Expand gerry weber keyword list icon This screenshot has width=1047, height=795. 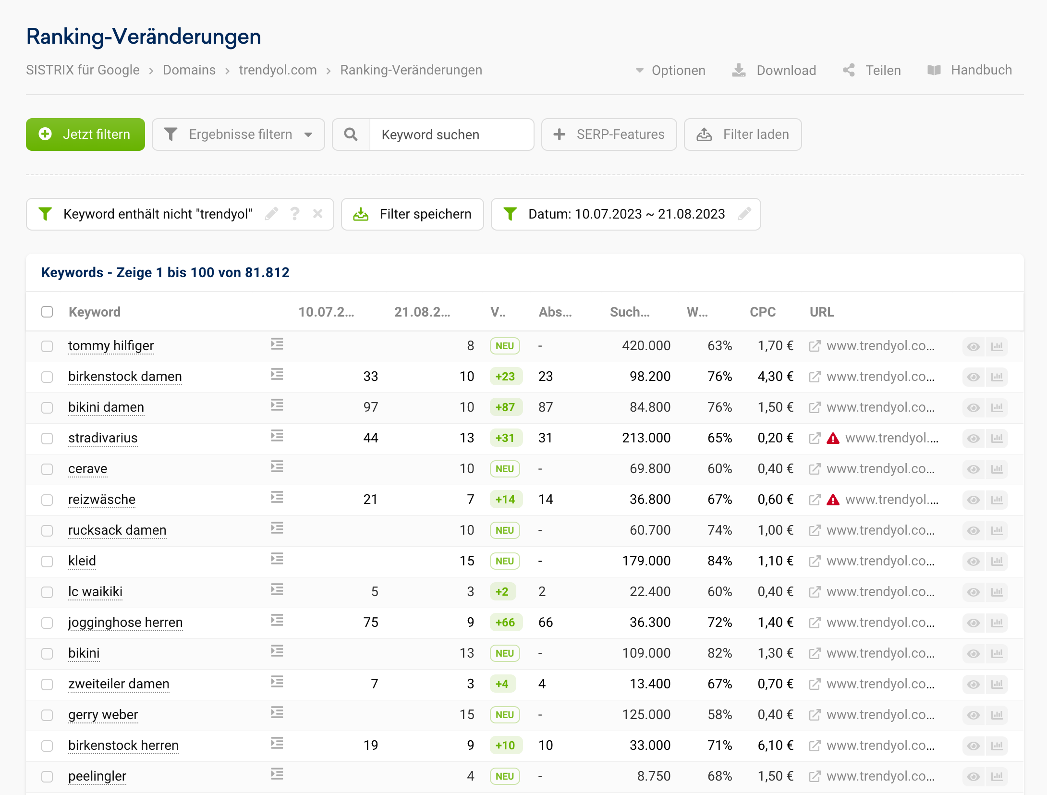click(277, 713)
